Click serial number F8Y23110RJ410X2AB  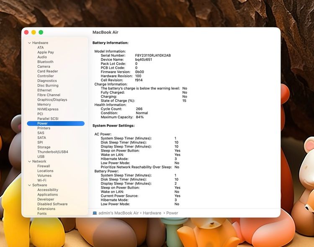(x=153, y=55)
